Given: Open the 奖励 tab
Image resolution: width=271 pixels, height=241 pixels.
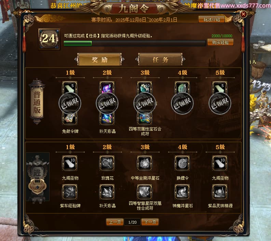Looking at the screenshot, I should click(99, 59).
